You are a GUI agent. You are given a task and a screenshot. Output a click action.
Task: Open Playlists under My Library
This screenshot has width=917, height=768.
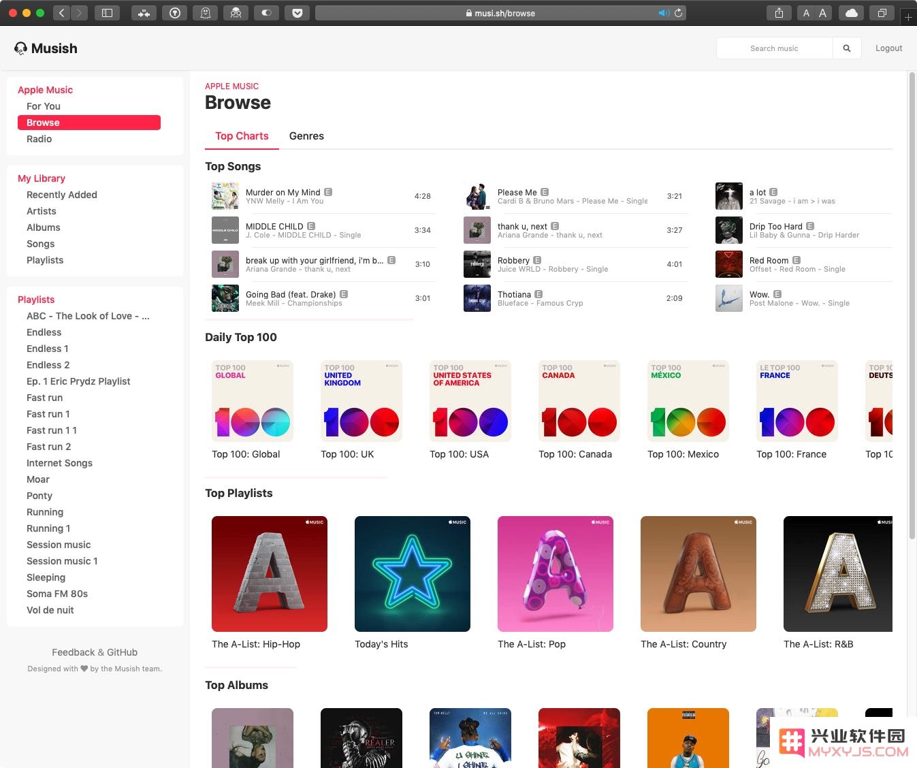pos(45,260)
